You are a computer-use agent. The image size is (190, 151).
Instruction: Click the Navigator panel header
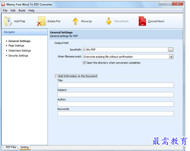[x=25, y=32]
